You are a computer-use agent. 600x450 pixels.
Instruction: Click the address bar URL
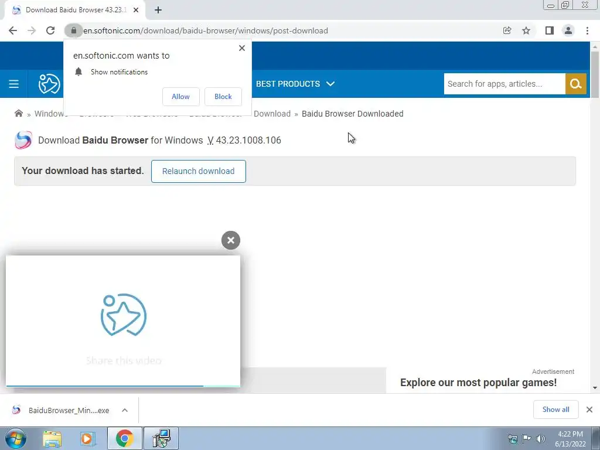(206, 30)
